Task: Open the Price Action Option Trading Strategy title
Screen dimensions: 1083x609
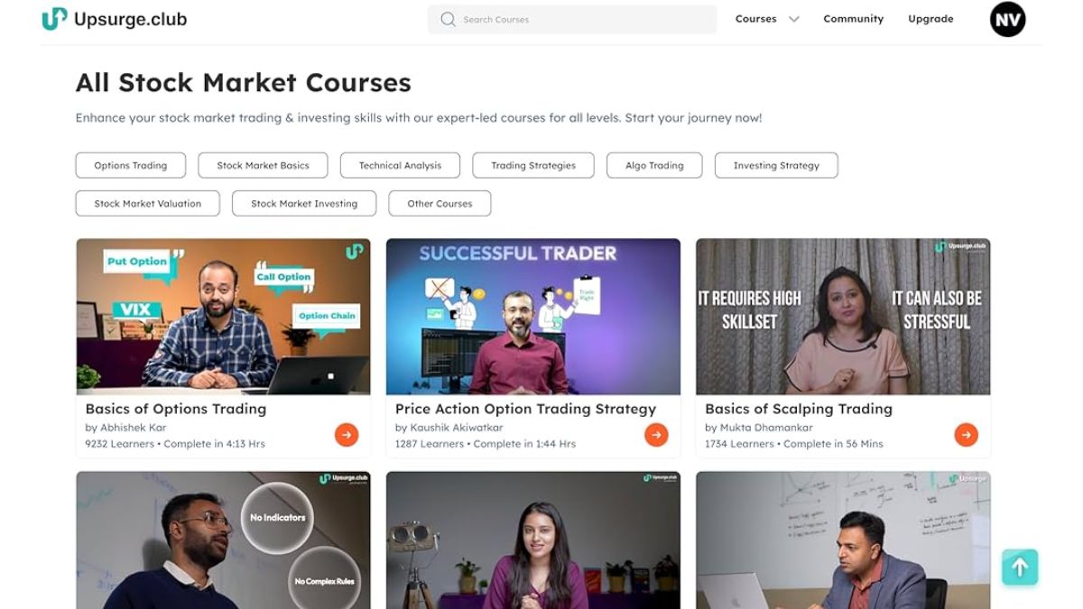Action: coord(525,409)
